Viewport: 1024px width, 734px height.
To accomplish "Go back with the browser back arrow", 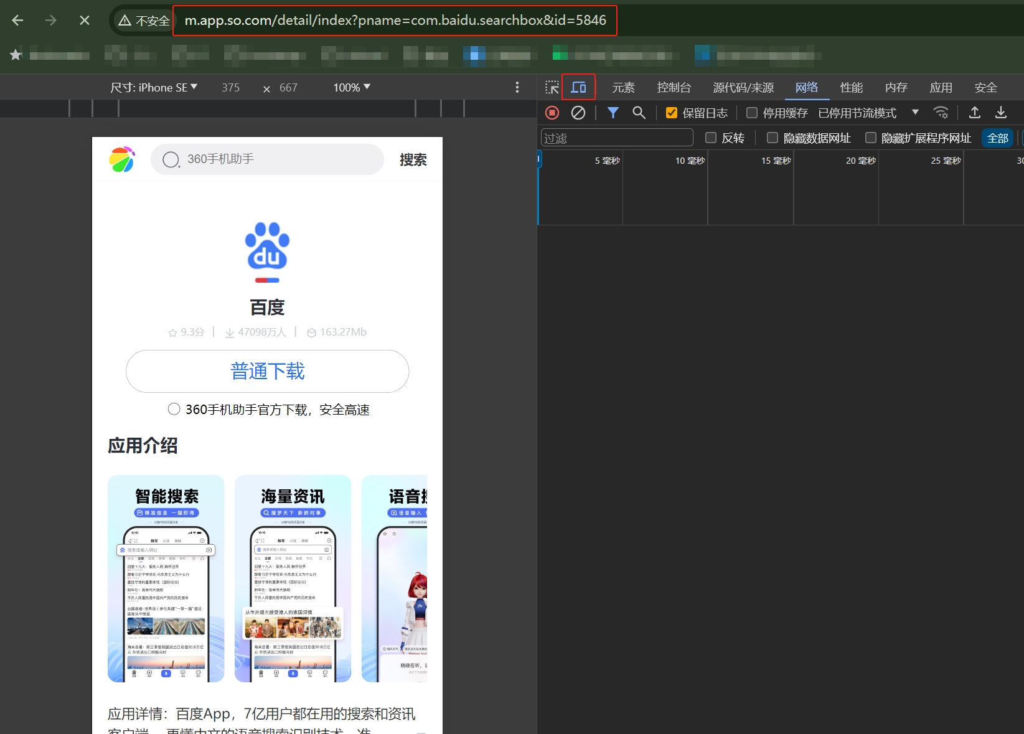I will click(17, 21).
